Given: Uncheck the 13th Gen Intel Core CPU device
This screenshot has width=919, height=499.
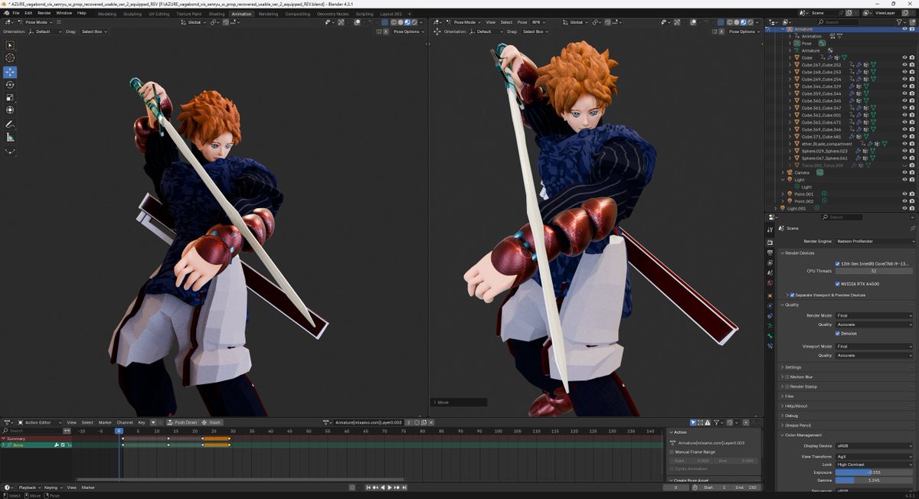Looking at the screenshot, I should [838, 263].
